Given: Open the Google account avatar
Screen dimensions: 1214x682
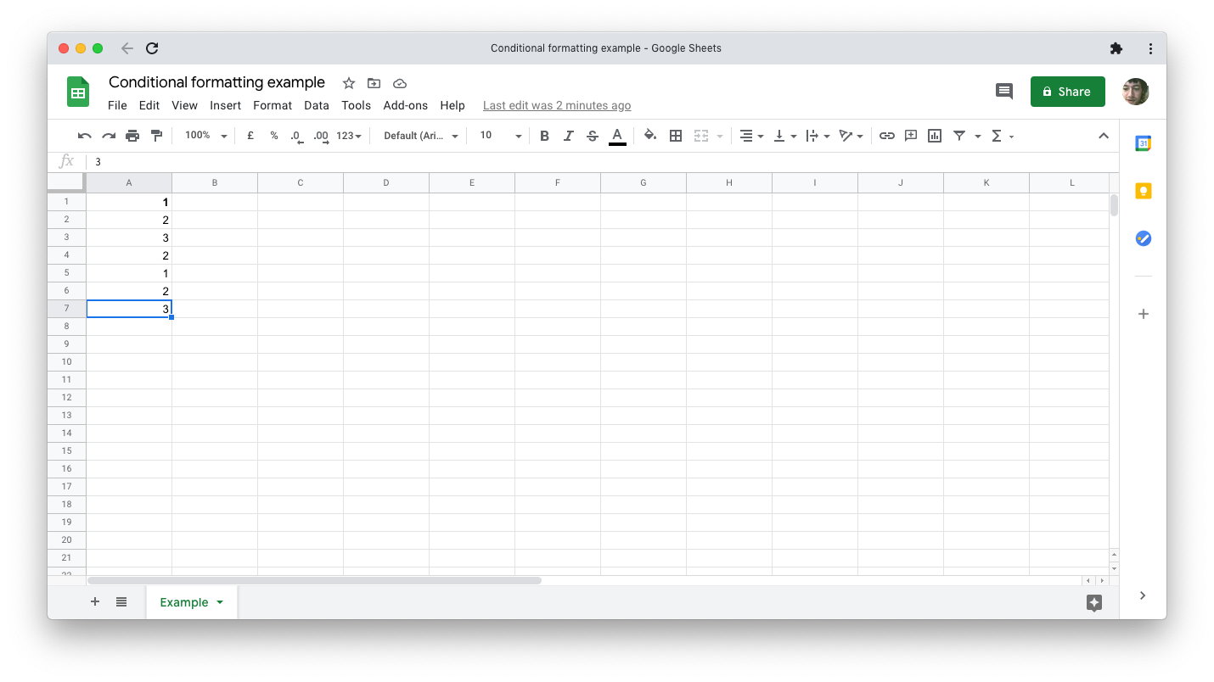Looking at the screenshot, I should (x=1136, y=92).
